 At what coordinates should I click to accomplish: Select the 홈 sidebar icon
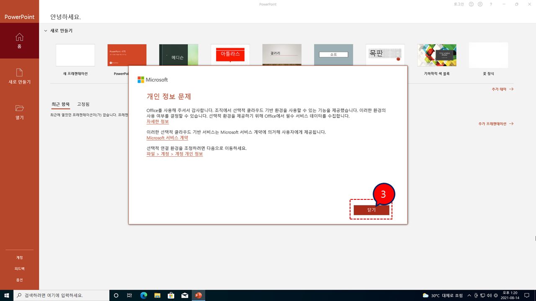19,41
